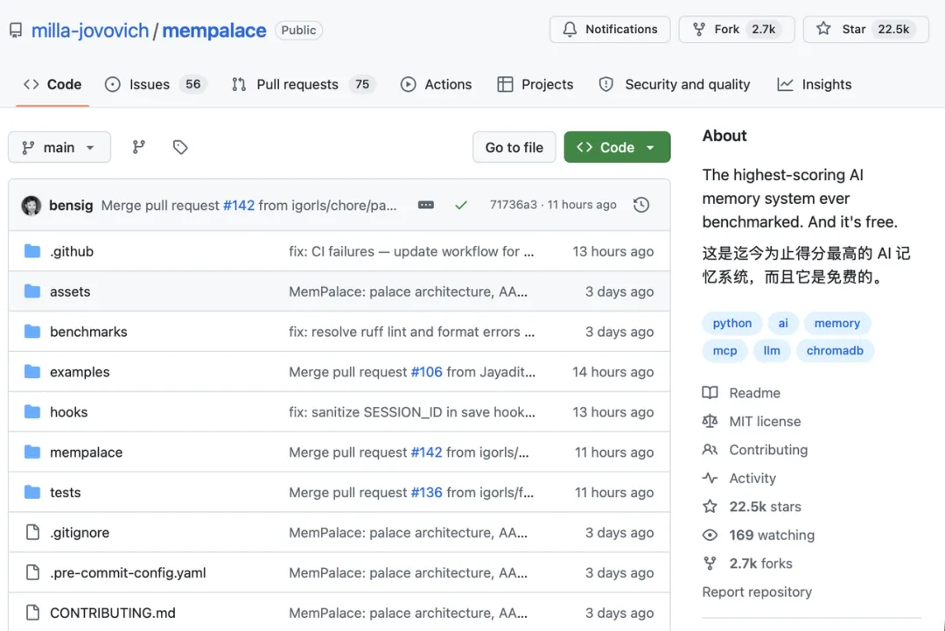The image size is (945, 631).
Task: Open the benchmarks folder
Action: (88, 332)
